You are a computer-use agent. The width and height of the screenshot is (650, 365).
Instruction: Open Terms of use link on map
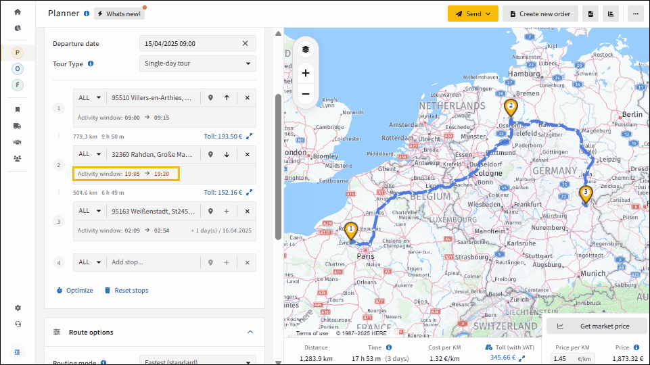click(x=312, y=333)
